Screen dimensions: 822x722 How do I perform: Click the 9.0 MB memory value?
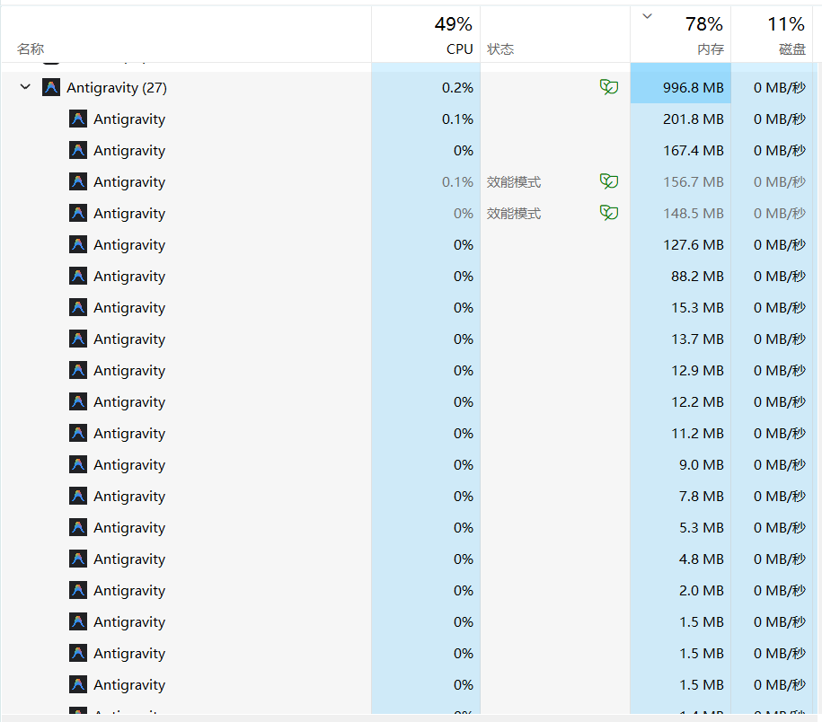(x=702, y=465)
